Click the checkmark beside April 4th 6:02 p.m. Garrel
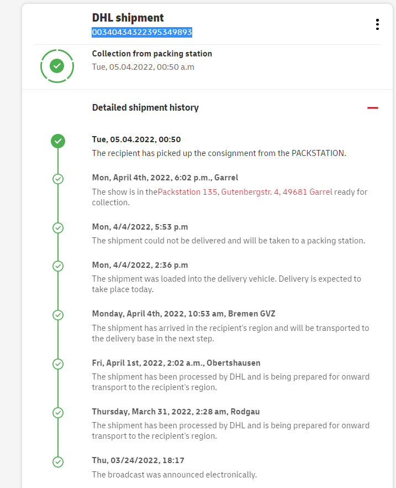The image size is (396, 488). pyautogui.click(x=58, y=179)
